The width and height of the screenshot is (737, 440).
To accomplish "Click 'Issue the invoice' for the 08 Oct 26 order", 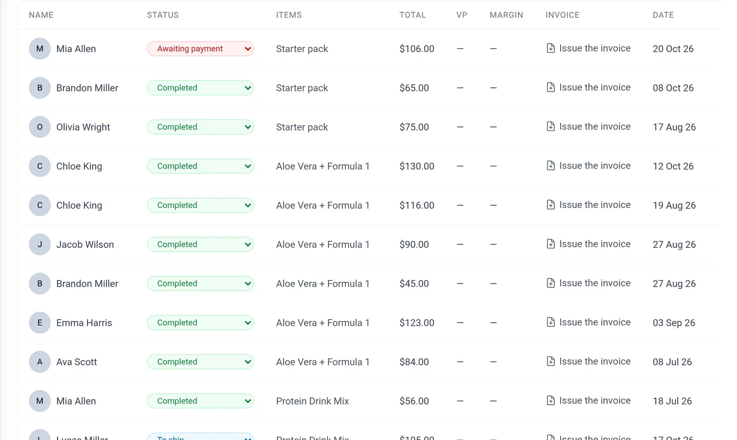I will point(595,87).
